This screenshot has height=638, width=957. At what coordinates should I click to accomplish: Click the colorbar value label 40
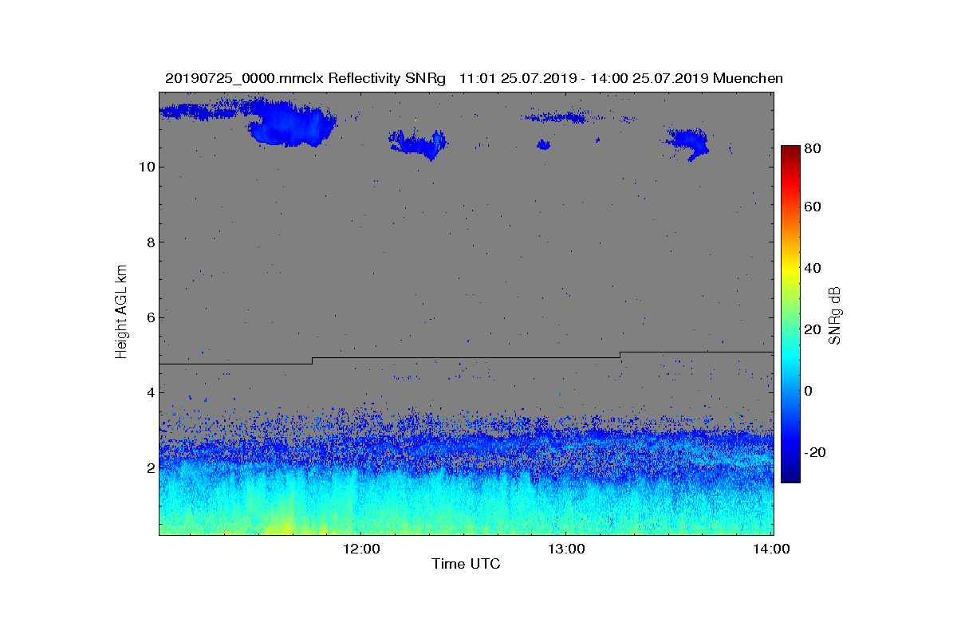[814, 268]
